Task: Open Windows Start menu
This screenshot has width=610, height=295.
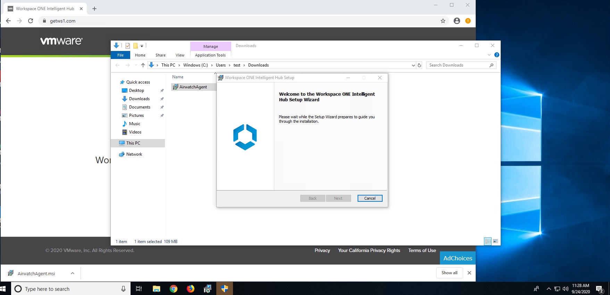Action: [3, 288]
